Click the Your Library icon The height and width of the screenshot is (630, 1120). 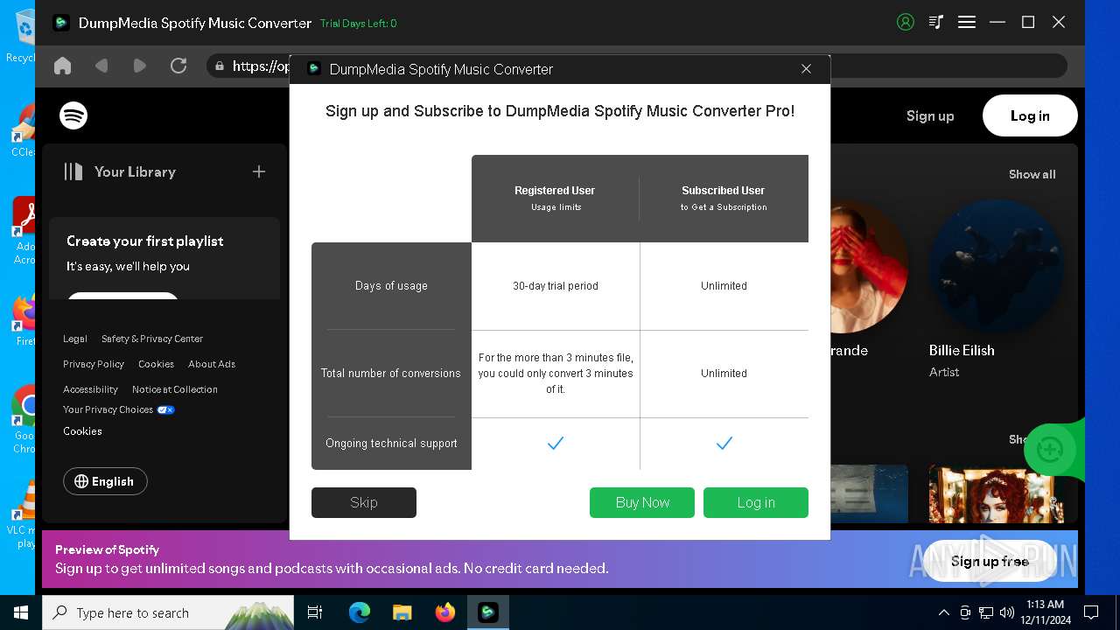click(73, 171)
